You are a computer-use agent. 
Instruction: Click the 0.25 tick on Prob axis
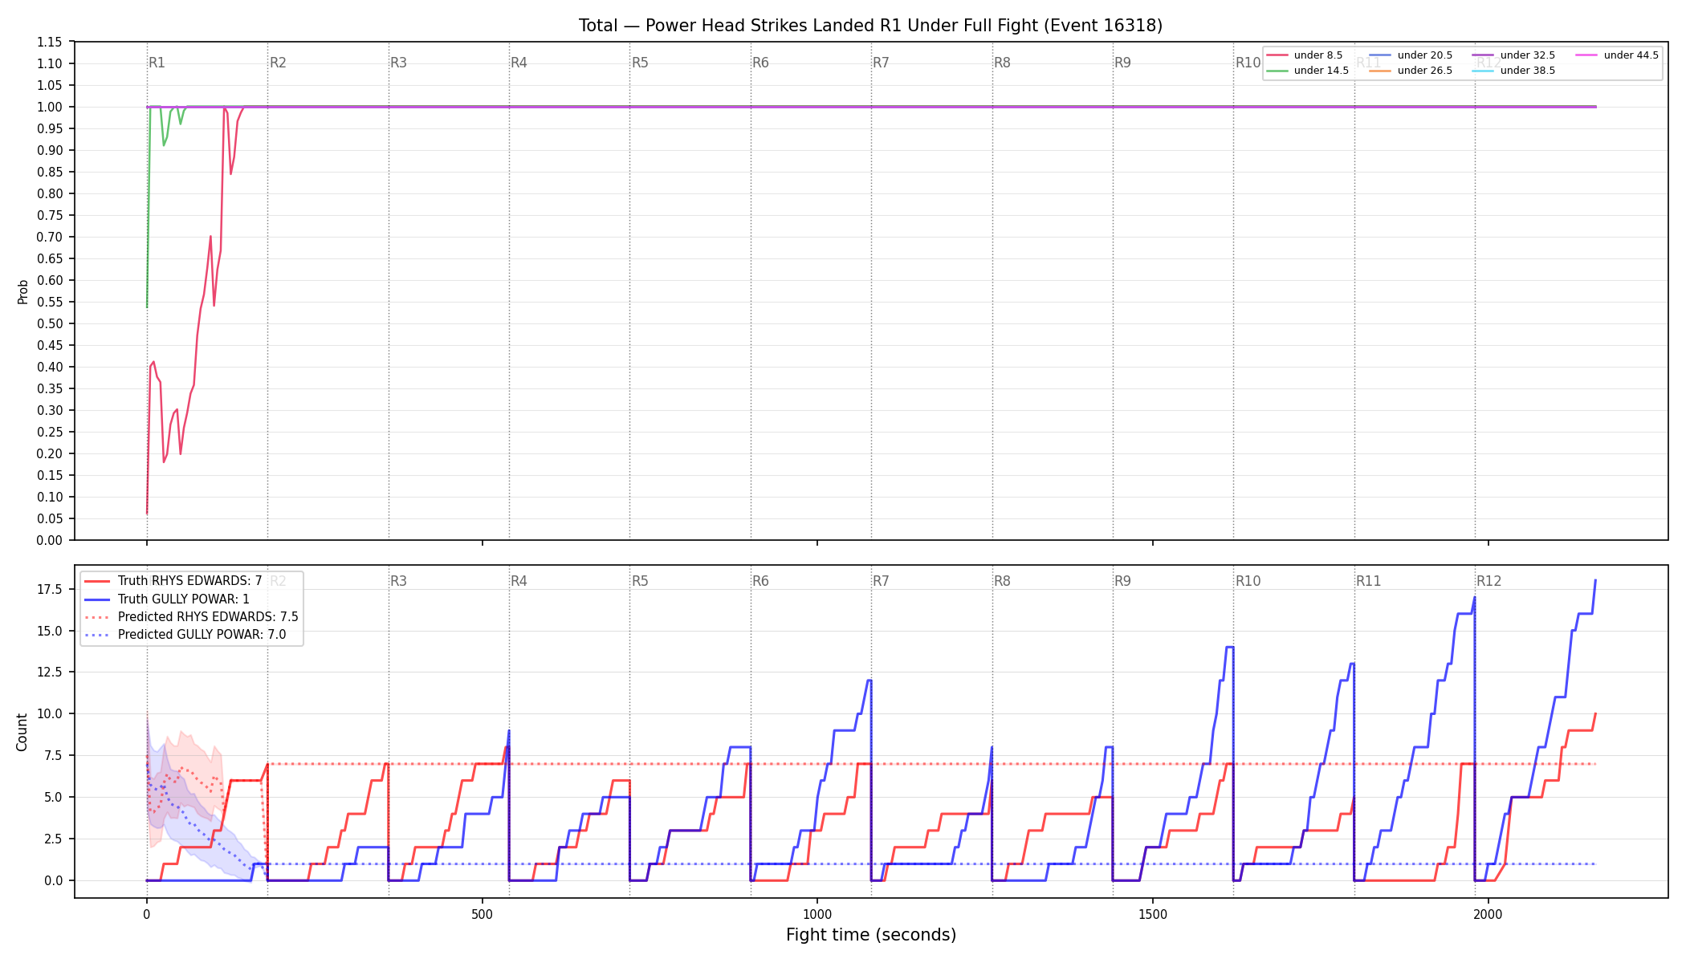tap(50, 432)
